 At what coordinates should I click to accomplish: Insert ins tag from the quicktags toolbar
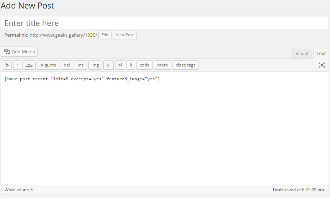click(x=81, y=65)
